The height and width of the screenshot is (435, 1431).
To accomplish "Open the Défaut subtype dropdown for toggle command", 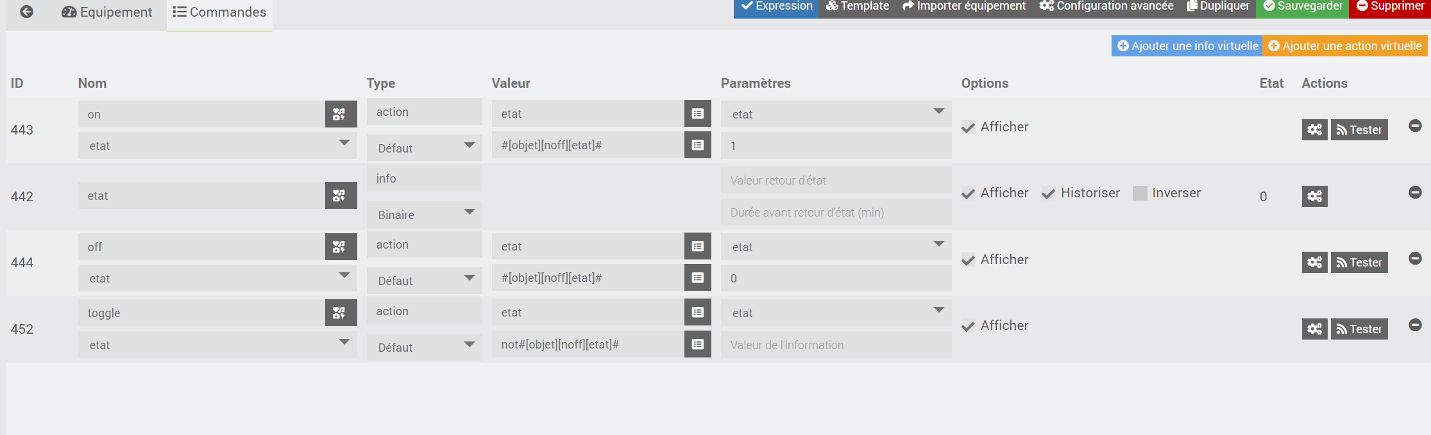I will [x=425, y=347].
